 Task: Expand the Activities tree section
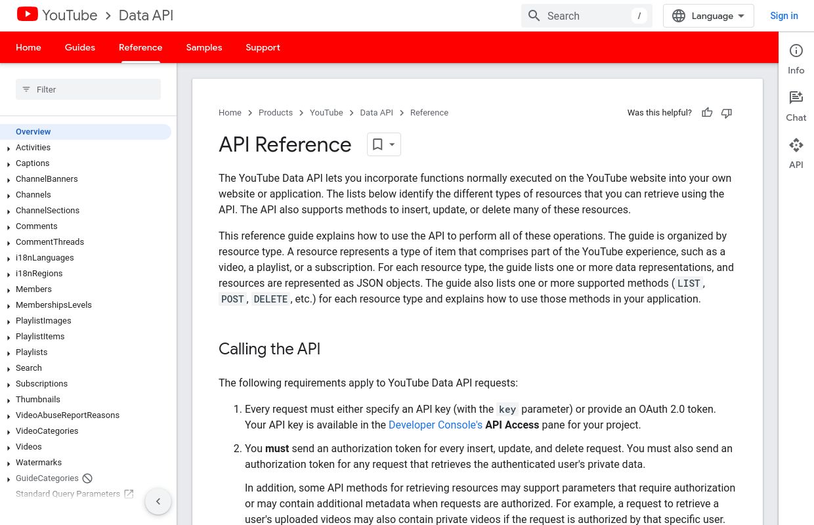(9, 148)
